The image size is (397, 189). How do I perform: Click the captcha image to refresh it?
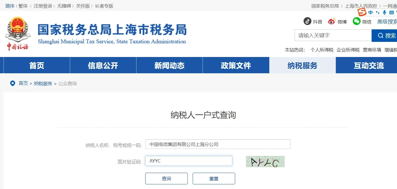coord(265,161)
